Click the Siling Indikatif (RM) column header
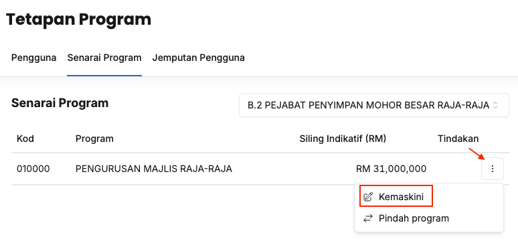Image resolution: width=518 pixels, height=241 pixels. click(x=343, y=139)
